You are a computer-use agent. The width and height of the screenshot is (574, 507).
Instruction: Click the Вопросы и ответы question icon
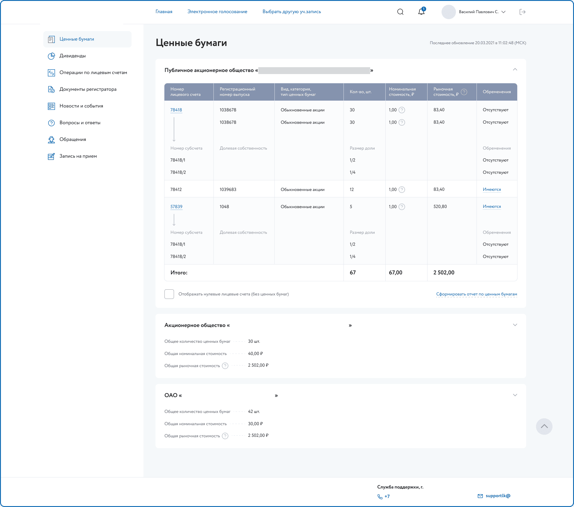click(x=51, y=123)
